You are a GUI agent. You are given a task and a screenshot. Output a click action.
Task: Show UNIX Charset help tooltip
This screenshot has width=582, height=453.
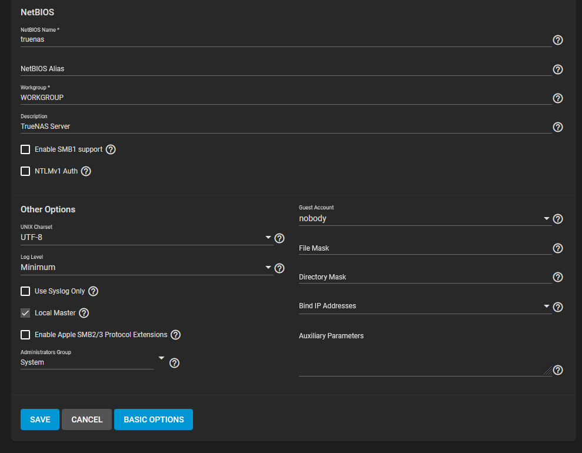point(279,238)
